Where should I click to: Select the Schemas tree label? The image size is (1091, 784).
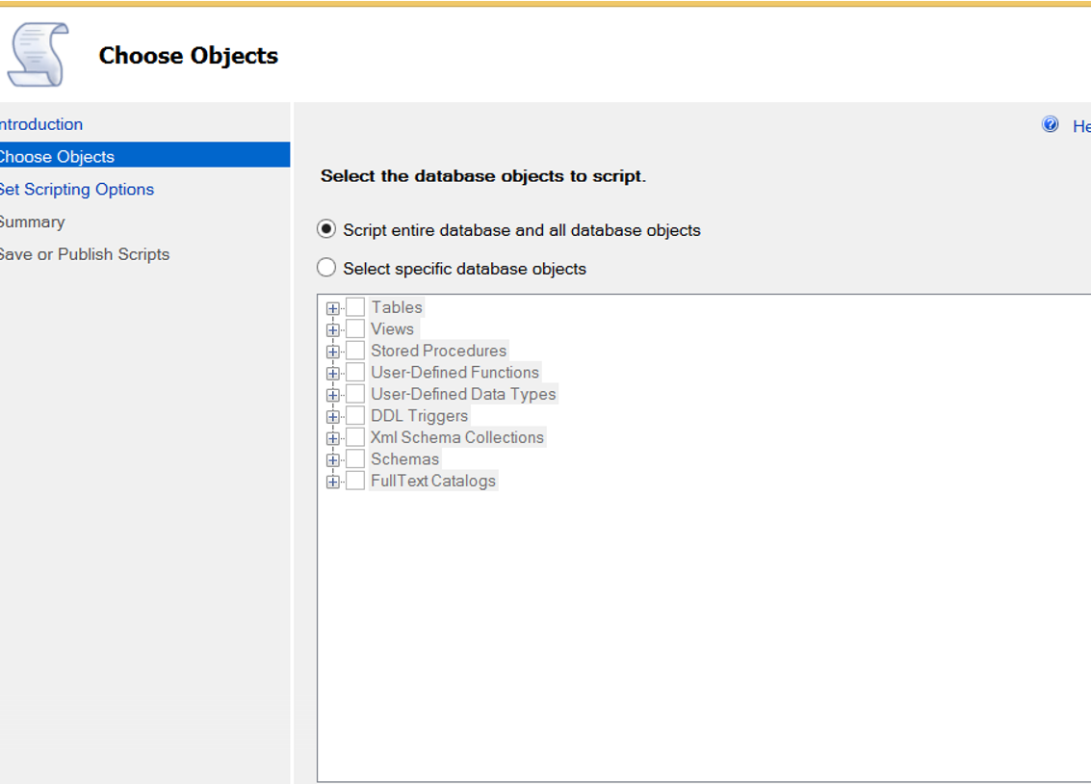click(405, 458)
